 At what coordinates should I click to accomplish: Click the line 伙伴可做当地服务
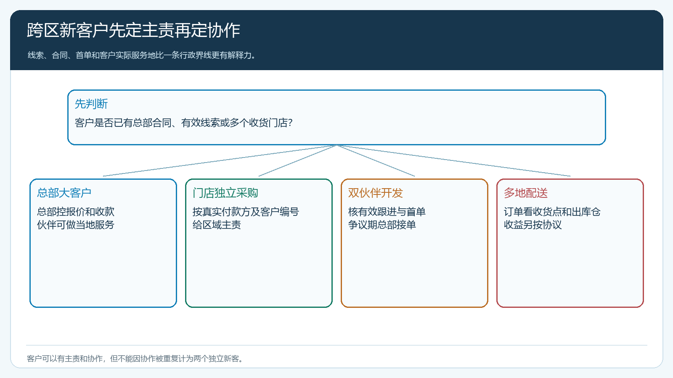click(76, 225)
